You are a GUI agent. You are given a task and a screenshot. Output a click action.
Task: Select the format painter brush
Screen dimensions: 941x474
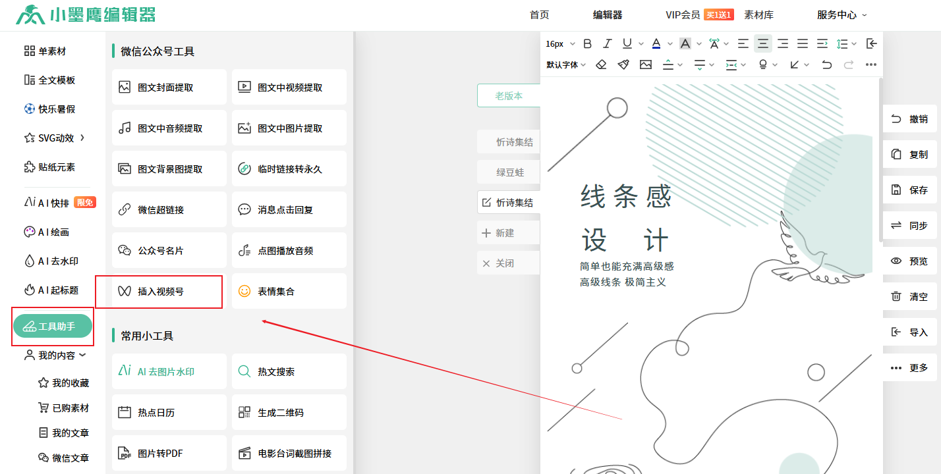click(x=623, y=65)
